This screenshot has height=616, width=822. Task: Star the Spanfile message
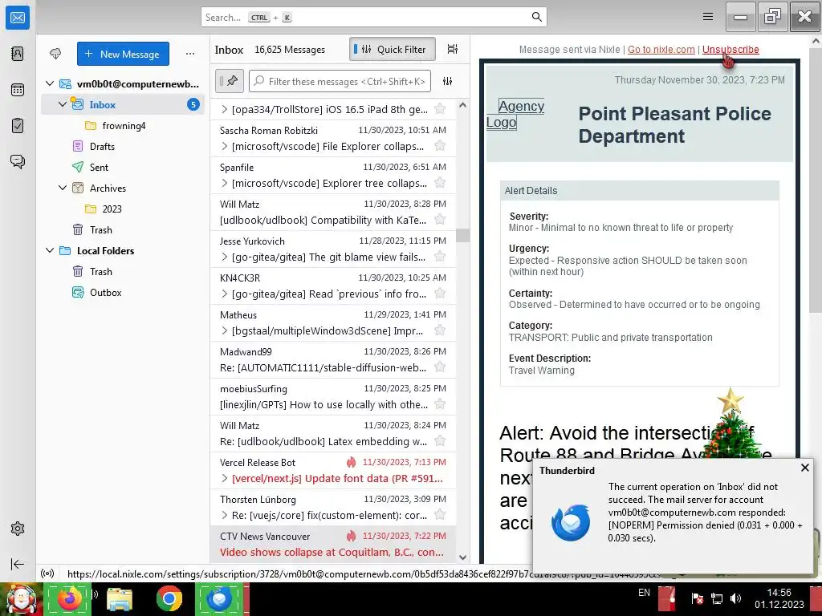[x=440, y=182]
